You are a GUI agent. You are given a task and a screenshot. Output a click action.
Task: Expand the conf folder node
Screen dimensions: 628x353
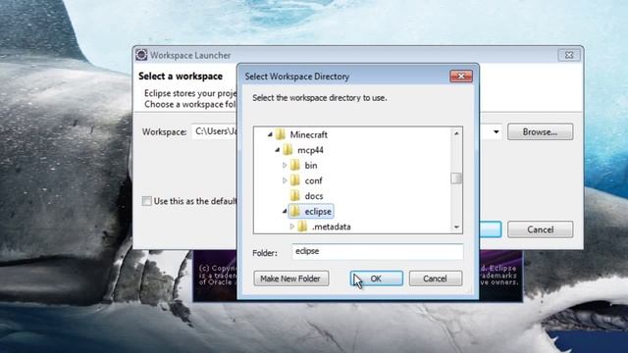[x=285, y=180]
